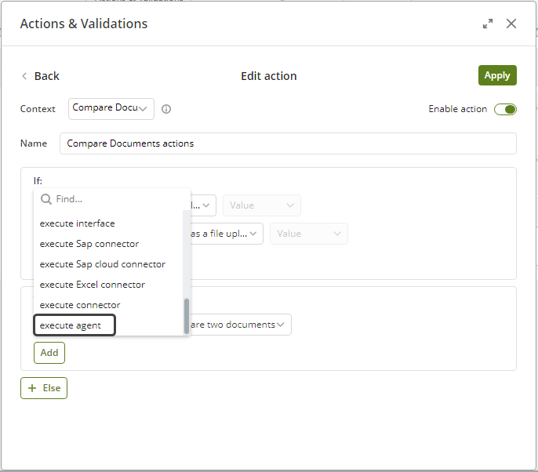538x472 pixels.
Task: Toggle the Enable action switch
Action: pyautogui.click(x=505, y=109)
